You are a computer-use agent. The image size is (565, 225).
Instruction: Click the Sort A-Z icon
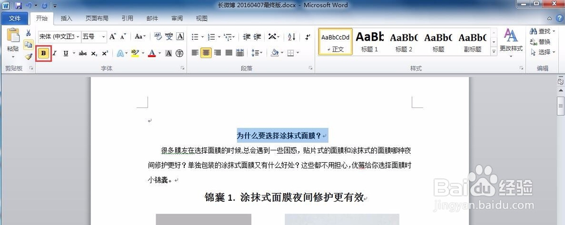pos(292,36)
